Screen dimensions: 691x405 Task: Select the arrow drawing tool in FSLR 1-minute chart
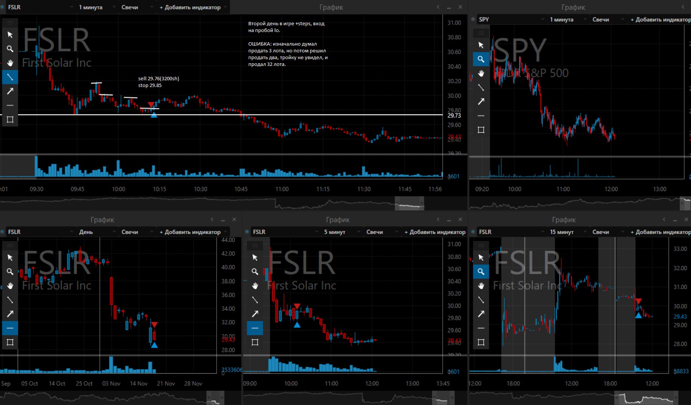(x=10, y=91)
